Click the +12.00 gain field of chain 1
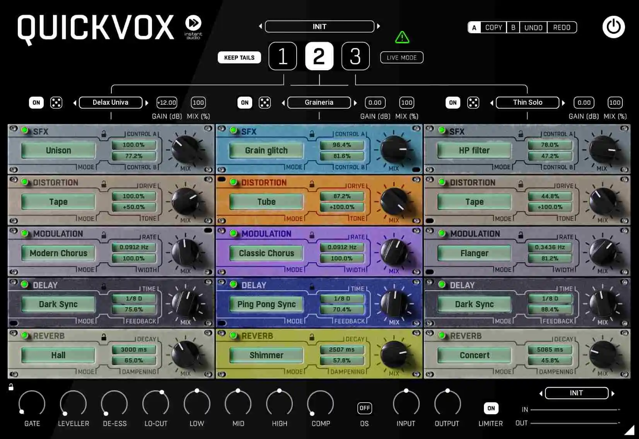This screenshot has height=439, width=639. tap(166, 102)
